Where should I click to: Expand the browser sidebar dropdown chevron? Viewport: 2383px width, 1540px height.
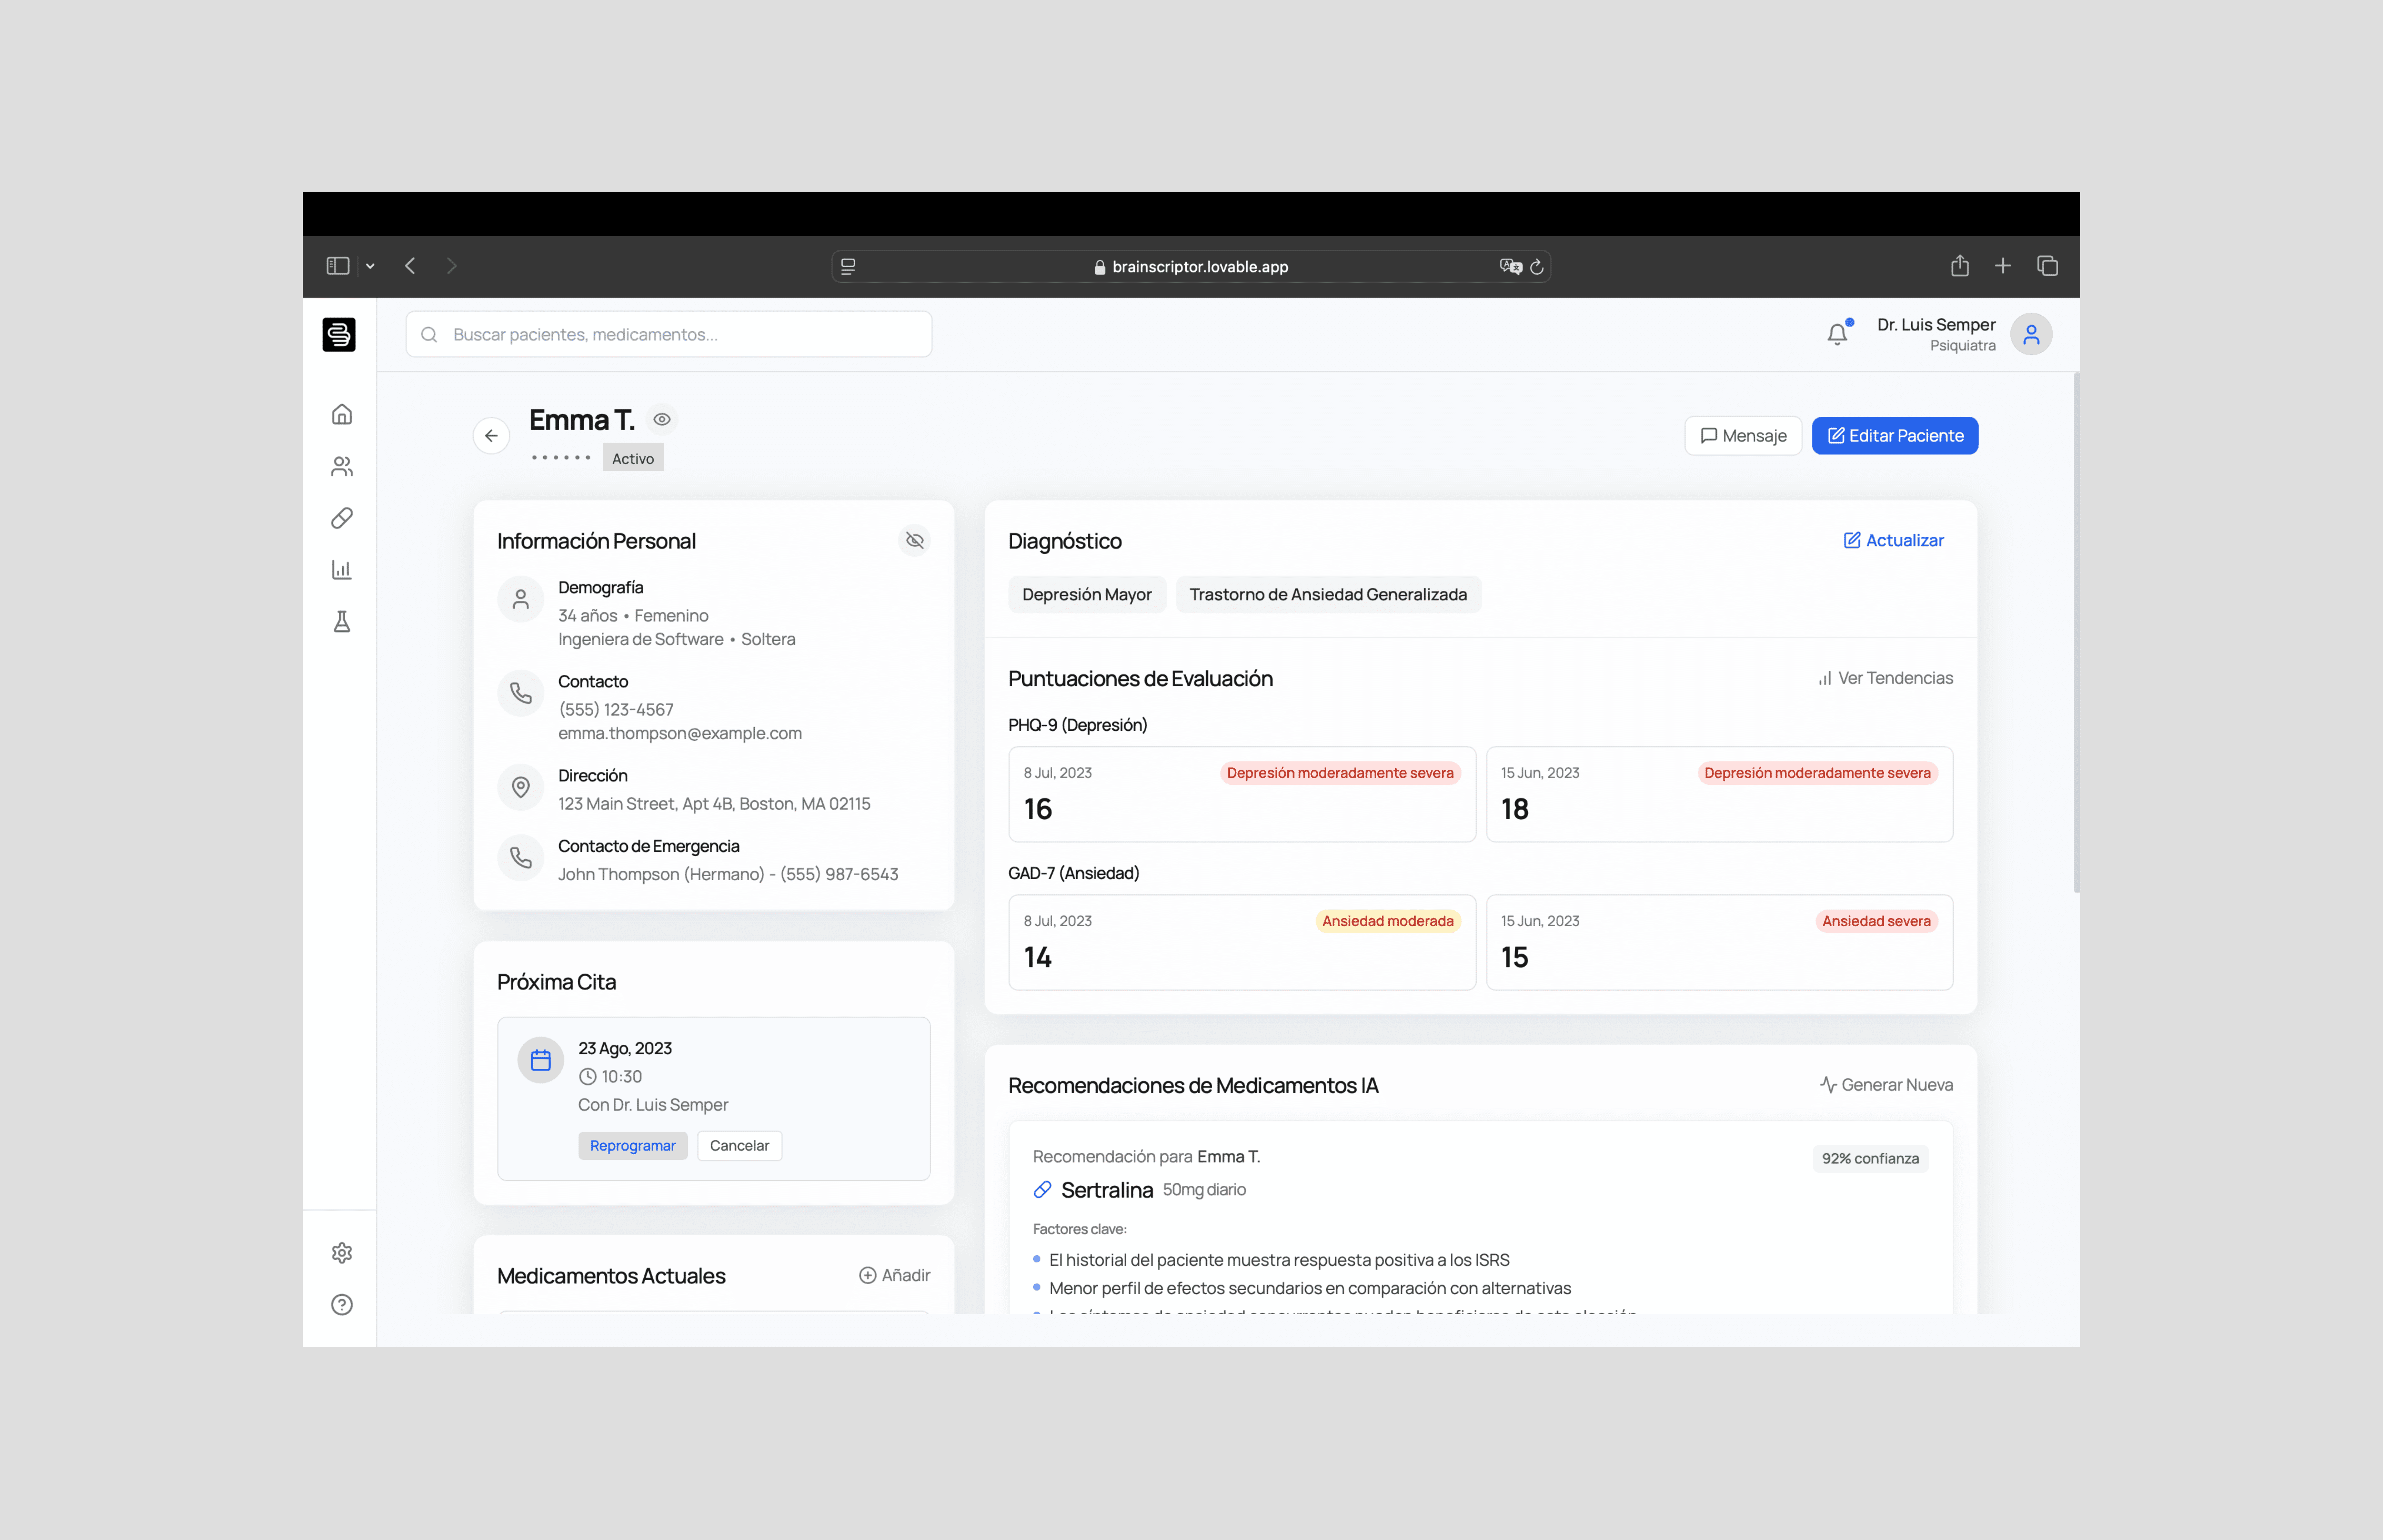tap(370, 266)
